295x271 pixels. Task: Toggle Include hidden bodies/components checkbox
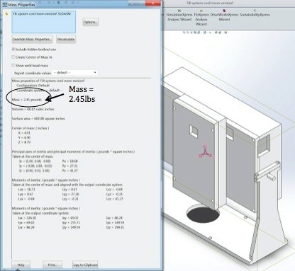tap(13, 50)
